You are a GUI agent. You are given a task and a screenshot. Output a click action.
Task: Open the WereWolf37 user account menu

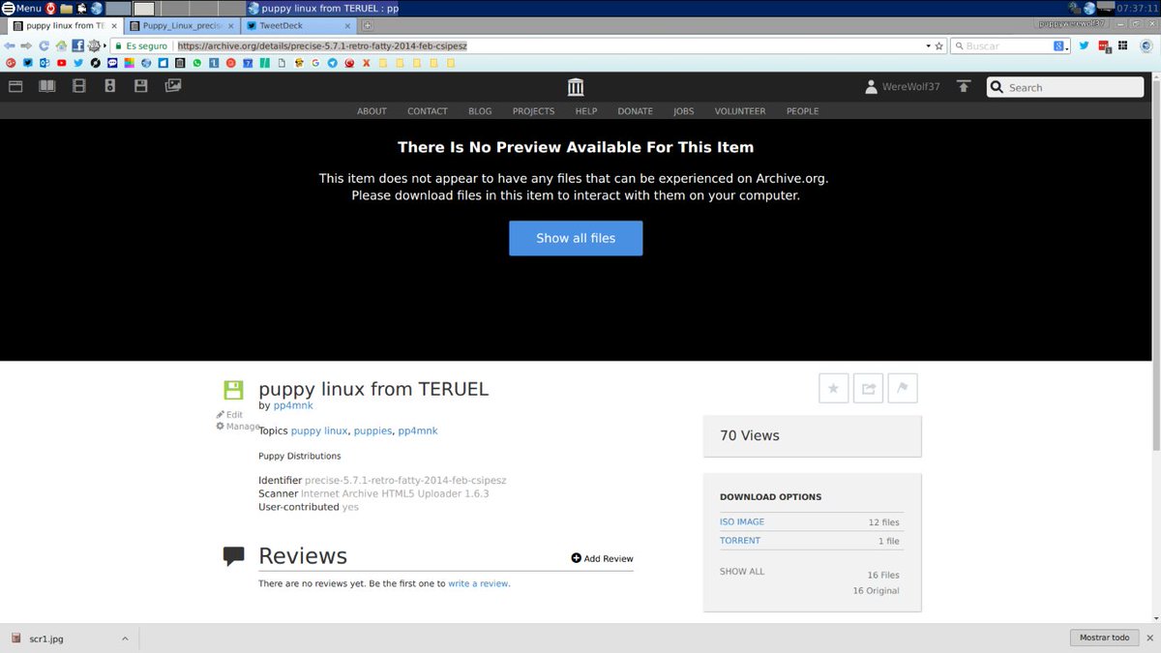click(x=903, y=87)
